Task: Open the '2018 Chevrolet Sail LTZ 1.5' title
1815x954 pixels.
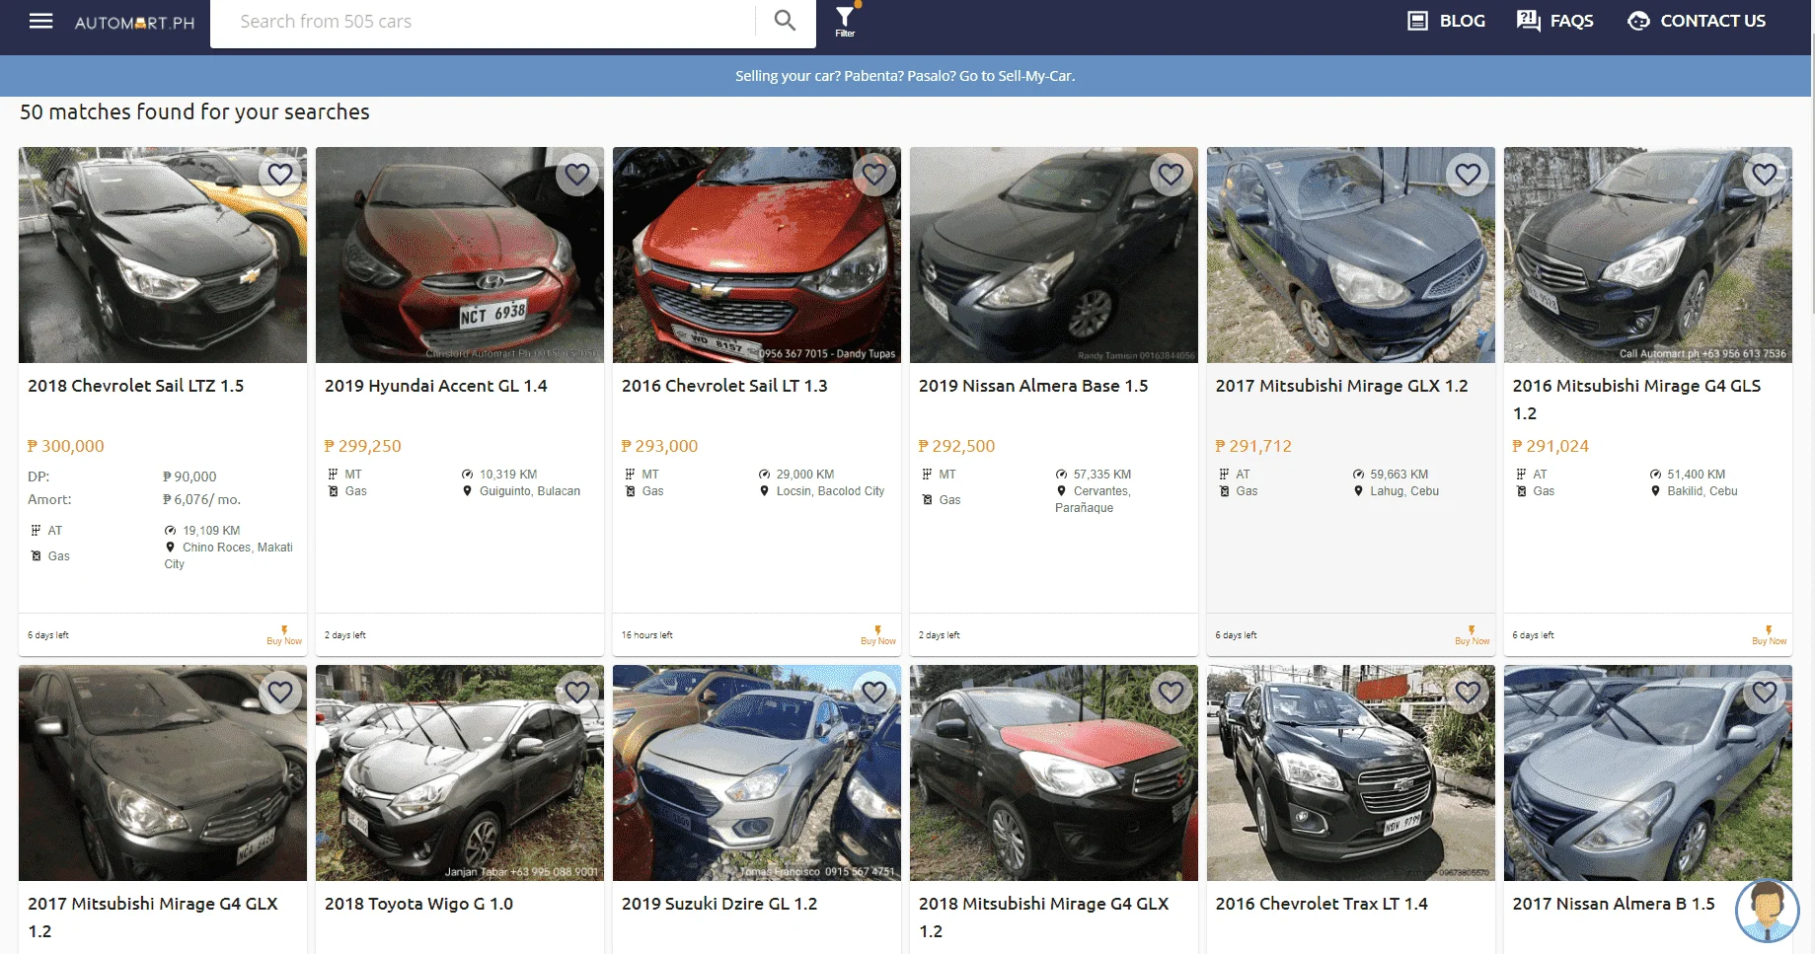Action: coord(136,386)
